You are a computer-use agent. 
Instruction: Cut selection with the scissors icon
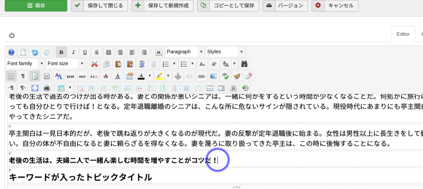coord(95,64)
